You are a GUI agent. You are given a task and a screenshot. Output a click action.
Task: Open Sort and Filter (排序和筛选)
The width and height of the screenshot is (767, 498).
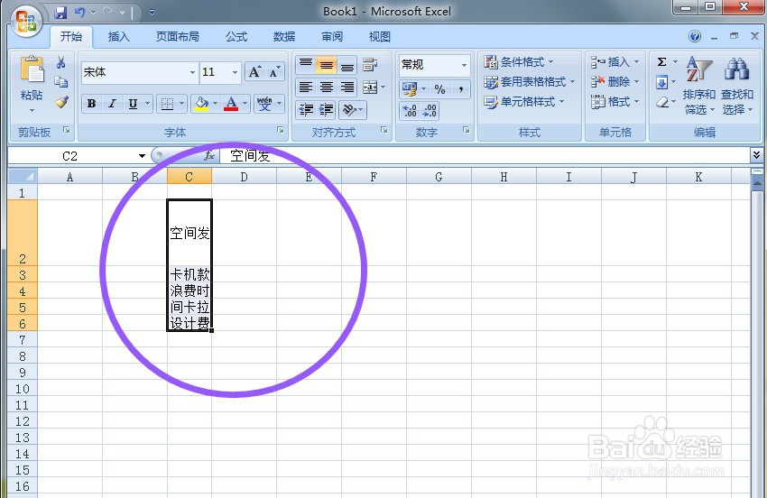(x=699, y=85)
